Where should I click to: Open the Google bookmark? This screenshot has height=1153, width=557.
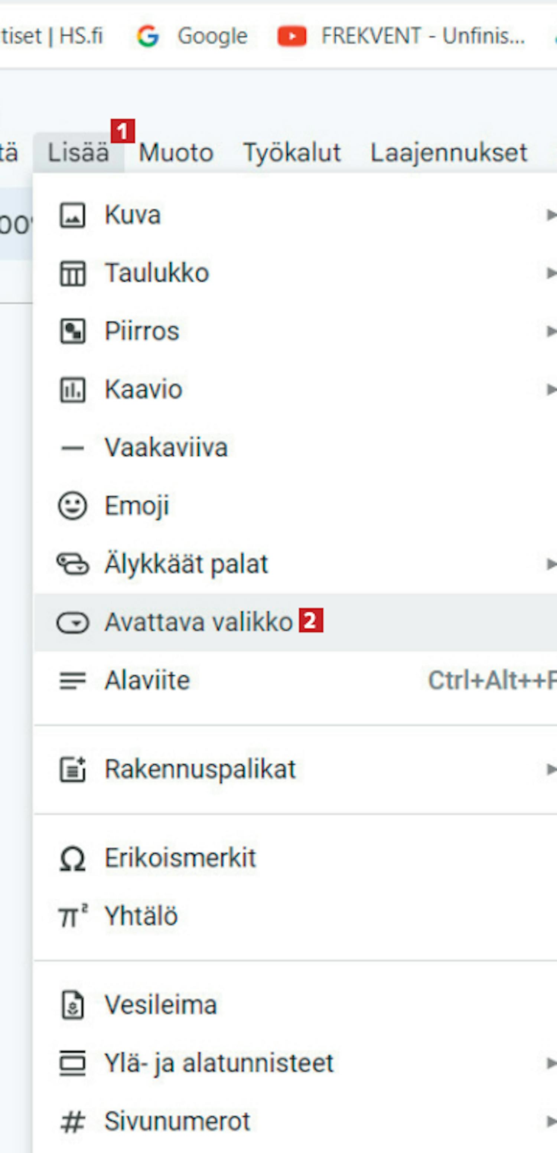(x=192, y=36)
